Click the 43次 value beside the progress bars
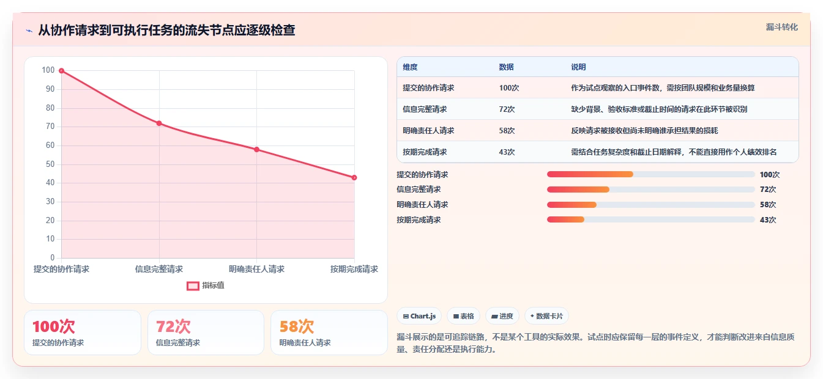The image size is (823, 379). click(768, 220)
